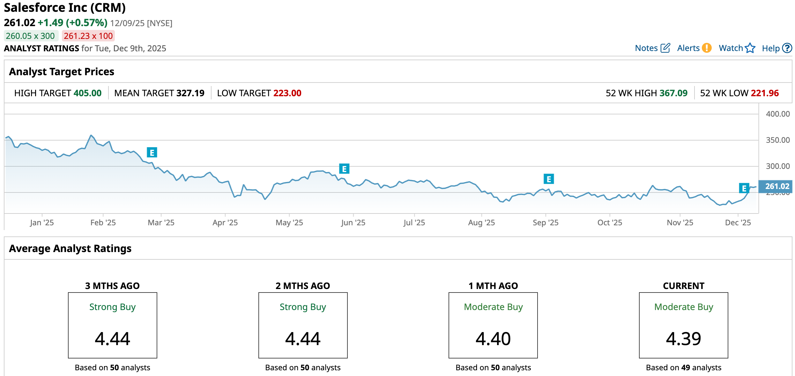The width and height of the screenshot is (795, 376).
Task: Click the earnings E marker near Jun '25
Action: (344, 169)
